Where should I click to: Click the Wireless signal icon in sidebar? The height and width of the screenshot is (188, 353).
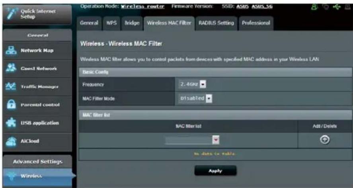11,176
